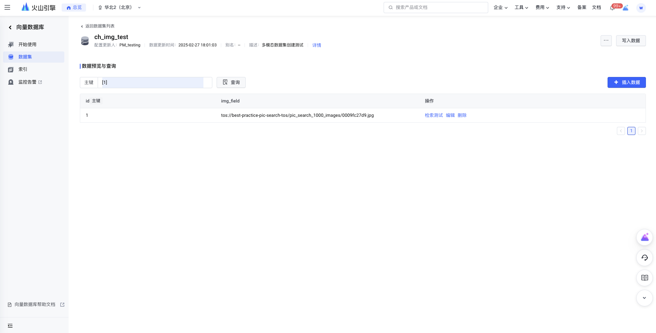Open the hamburger main menu
This screenshot has width=656, height=333.
click(7, 7)
